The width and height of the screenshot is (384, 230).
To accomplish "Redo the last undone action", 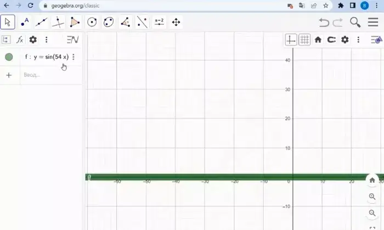I will [337, 23].
